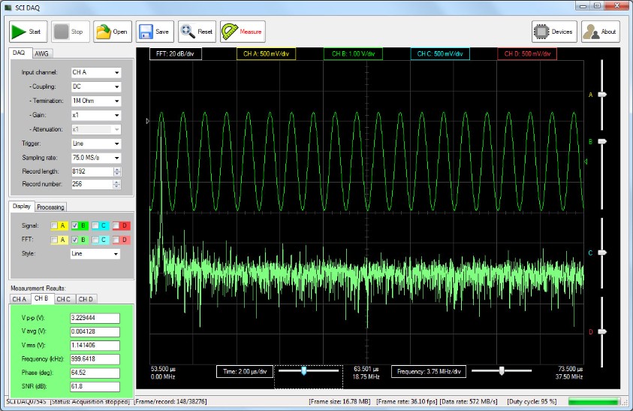Screen dimensions: 633x411
Task: Toggle FFT channel D checkbox
Action: tap(116, 240)
